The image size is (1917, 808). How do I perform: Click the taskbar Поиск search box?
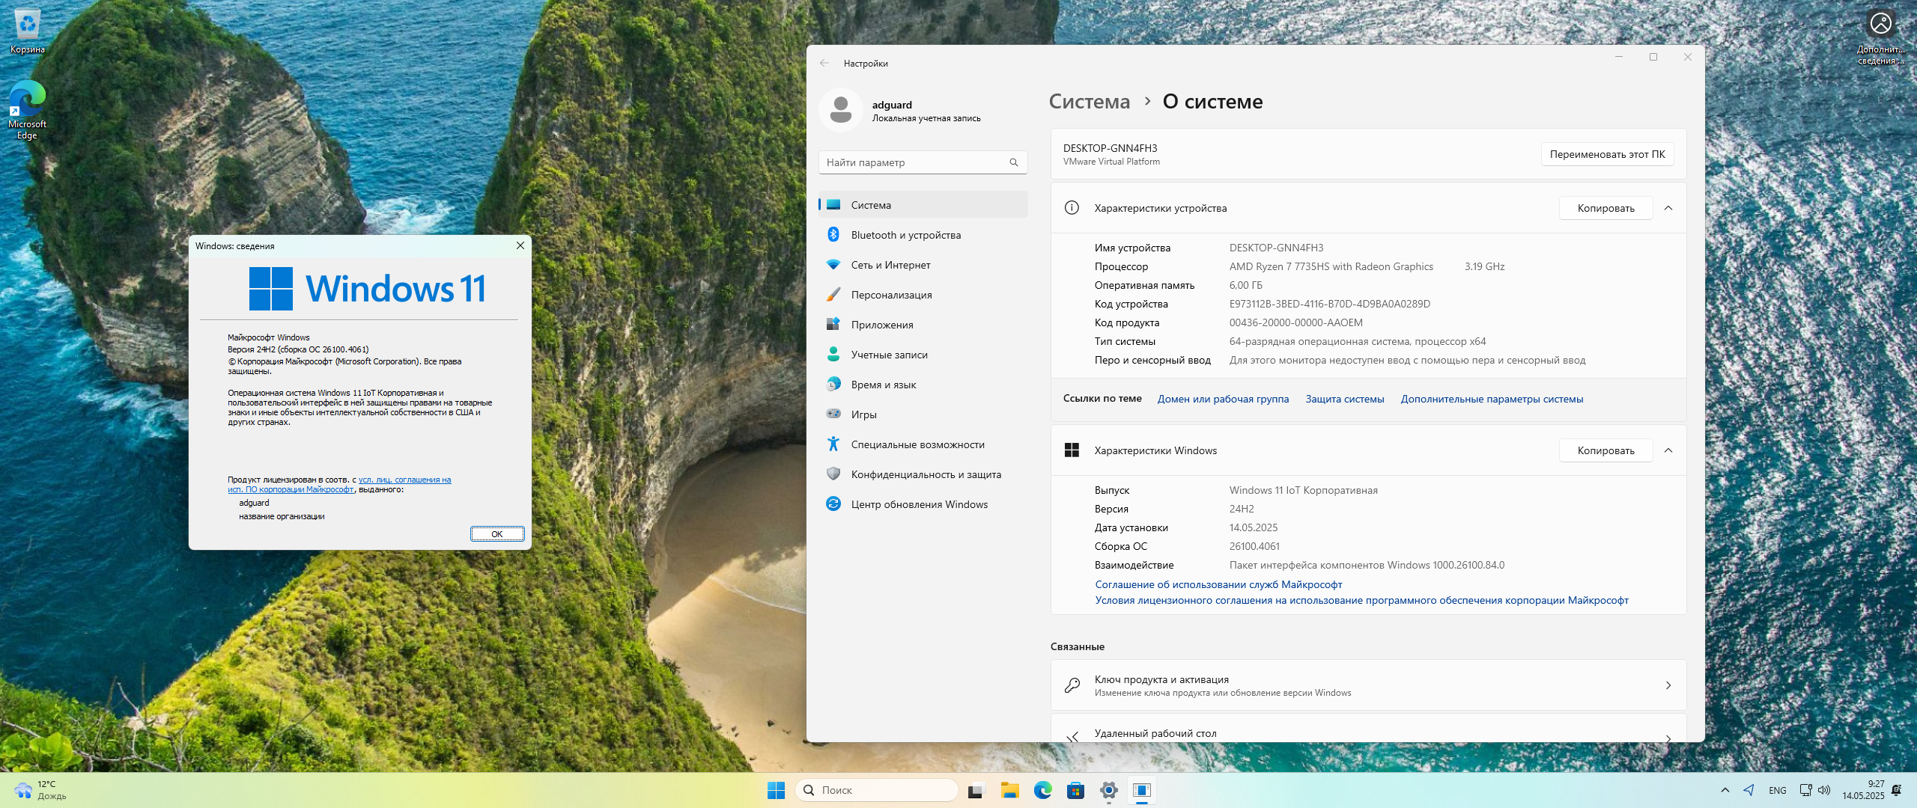[877, 790]
